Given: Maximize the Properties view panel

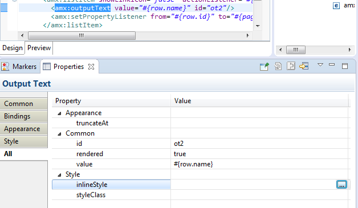Looking at the screenshot, I should (x=345, y=66).
